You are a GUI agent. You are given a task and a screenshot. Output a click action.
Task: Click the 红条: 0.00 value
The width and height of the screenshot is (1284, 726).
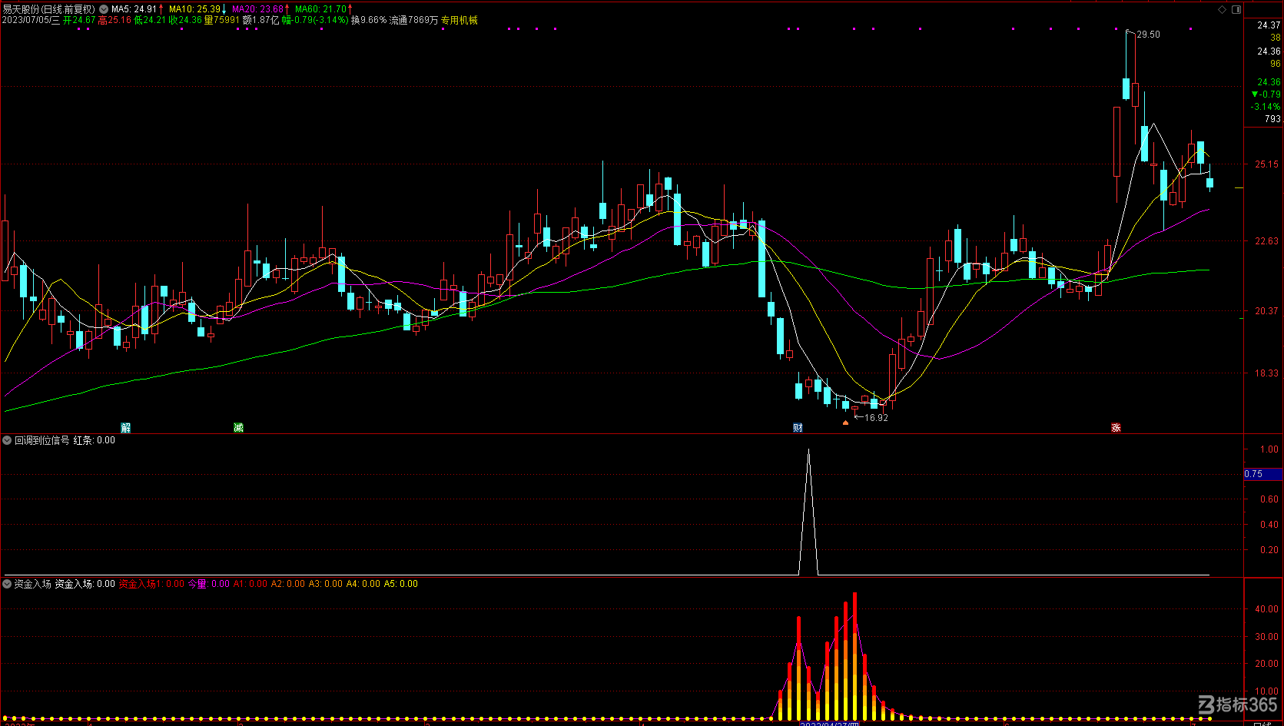95,440
